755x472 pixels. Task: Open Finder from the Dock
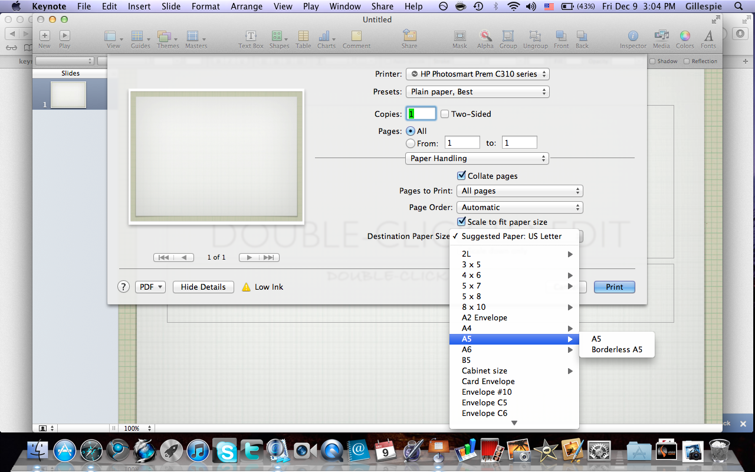(38, 451)
